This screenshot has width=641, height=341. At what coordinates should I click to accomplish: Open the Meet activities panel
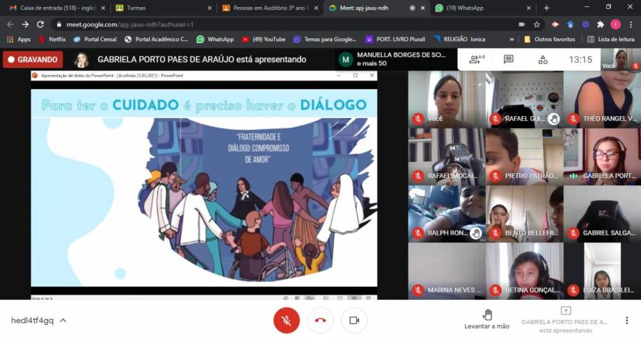point(543,60)
